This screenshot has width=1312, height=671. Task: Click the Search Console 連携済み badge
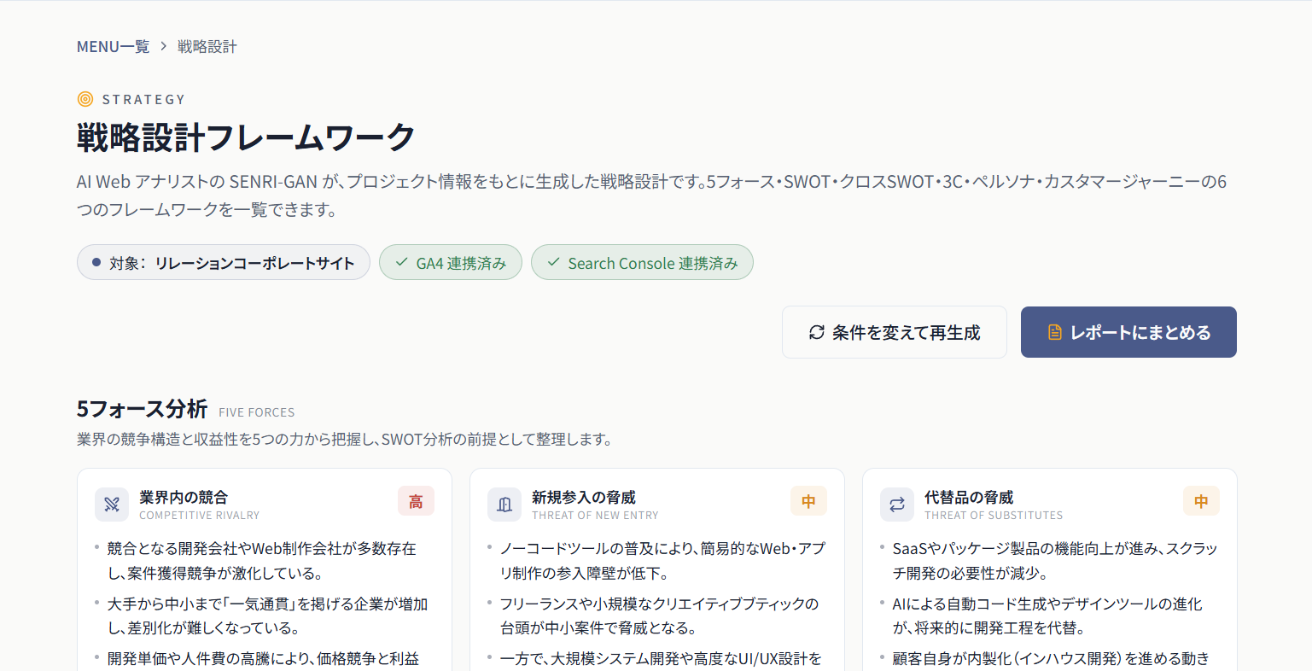click(642, 262)
